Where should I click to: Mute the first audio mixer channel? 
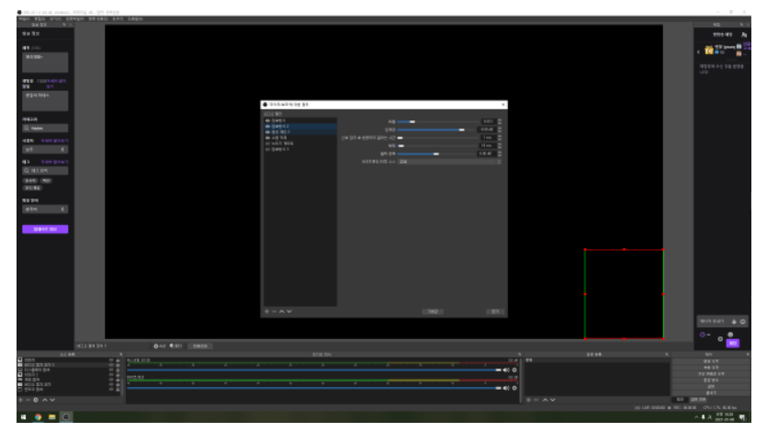[506, 369]
